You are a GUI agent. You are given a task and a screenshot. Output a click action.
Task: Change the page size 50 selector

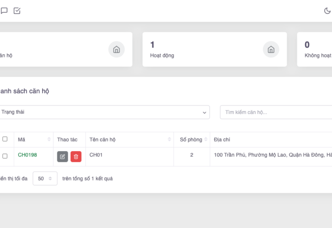45,179
